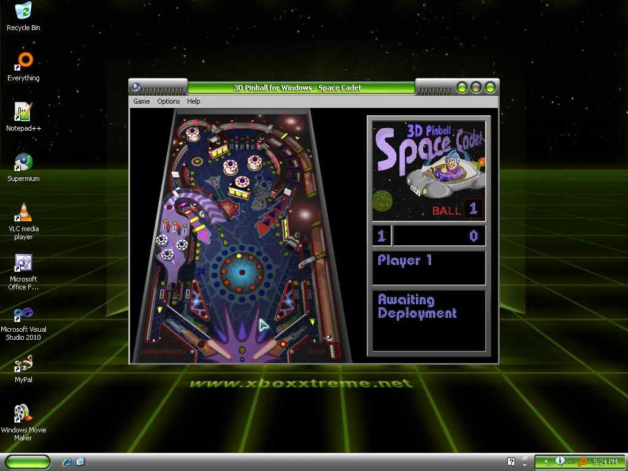Click the Awaiting Deployment message
The height and width of the screenshot is (471, 628).
pos(417,307)
